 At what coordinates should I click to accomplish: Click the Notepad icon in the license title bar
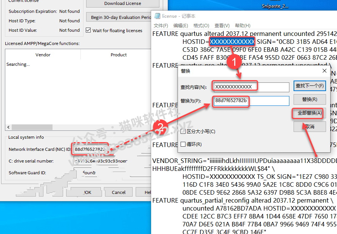tap(157, 16)
